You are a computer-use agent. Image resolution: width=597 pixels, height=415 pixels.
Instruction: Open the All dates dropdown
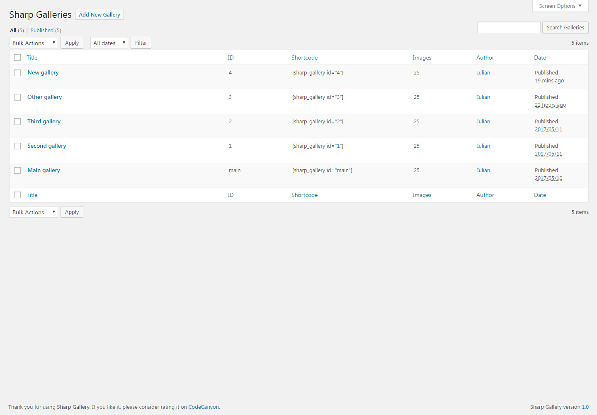click(x=109, y=43)
